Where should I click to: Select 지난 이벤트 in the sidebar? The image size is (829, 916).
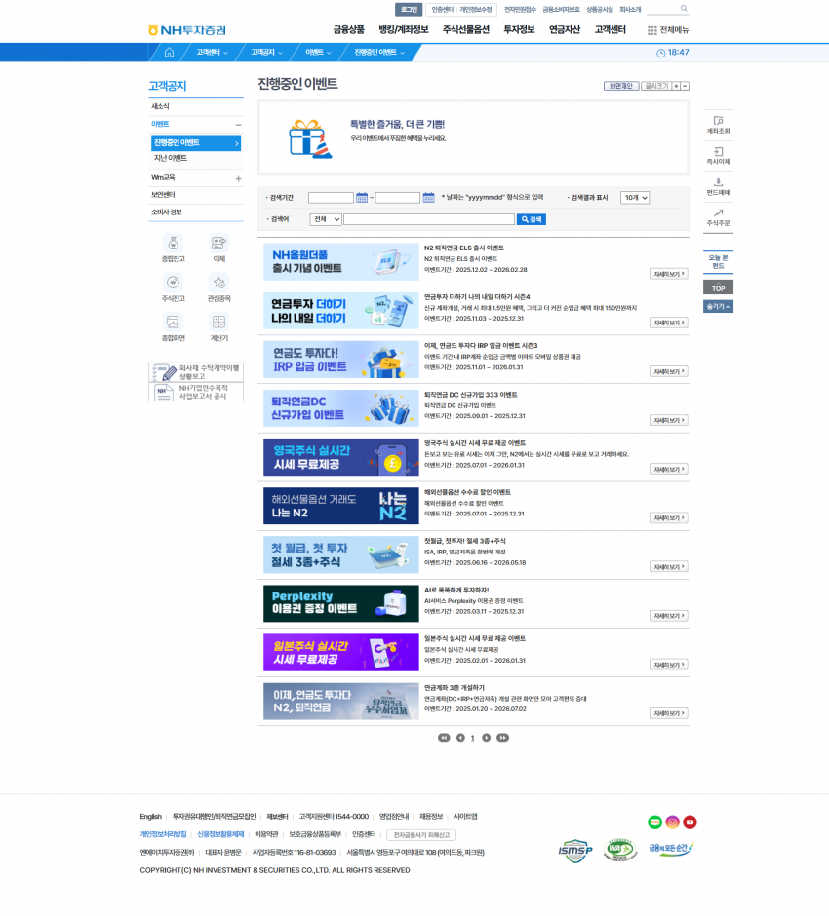[x=171, y=158]
